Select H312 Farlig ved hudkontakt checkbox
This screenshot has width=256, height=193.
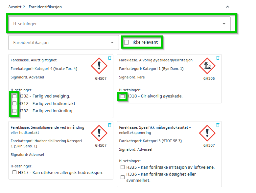click(x=14, y=103)
